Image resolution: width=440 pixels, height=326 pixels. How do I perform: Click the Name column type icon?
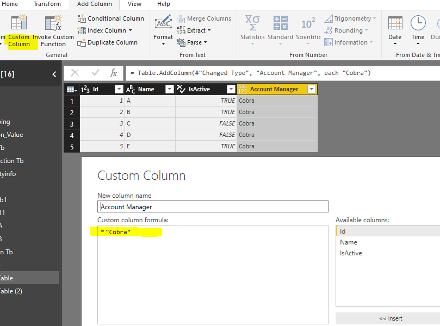coord(131,89)
